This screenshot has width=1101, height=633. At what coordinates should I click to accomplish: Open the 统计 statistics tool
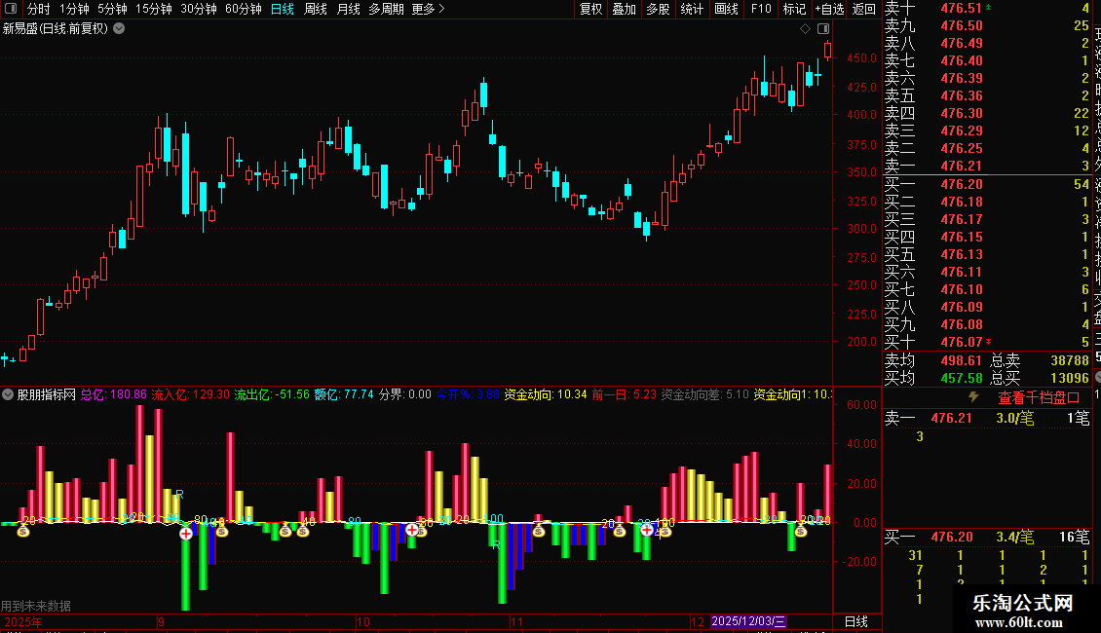tap(692, 9)
